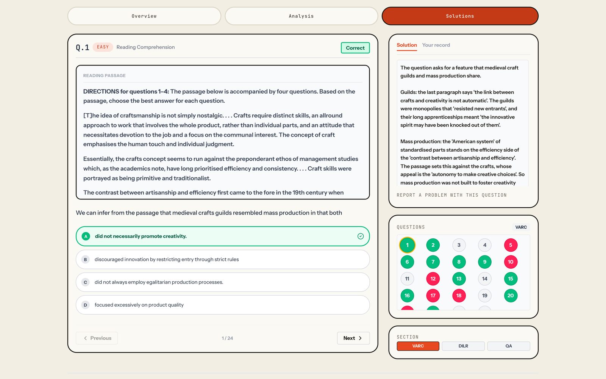Screen dimensions: 606x379
Task: Click the Correct status badge
Action: point(355,48)
